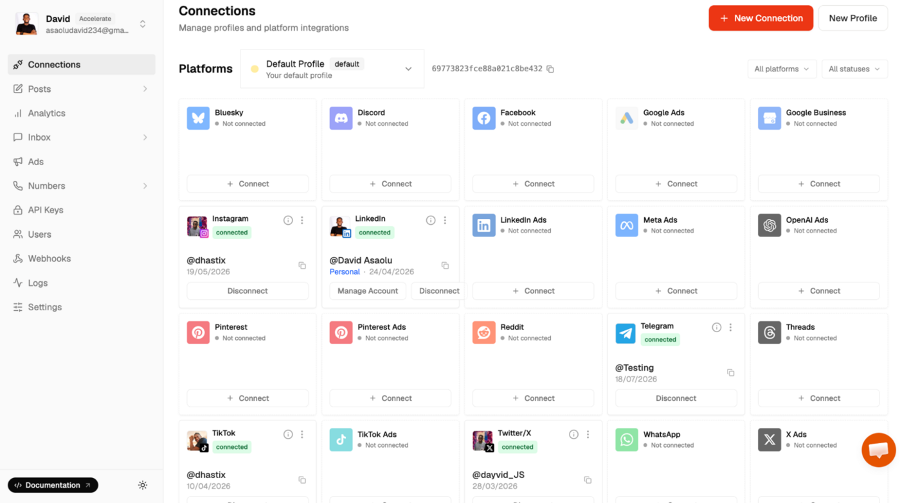Viewport: 900px width, 503px height.
Task: Open Analytics from the sidebar
Action: point(82,113)
